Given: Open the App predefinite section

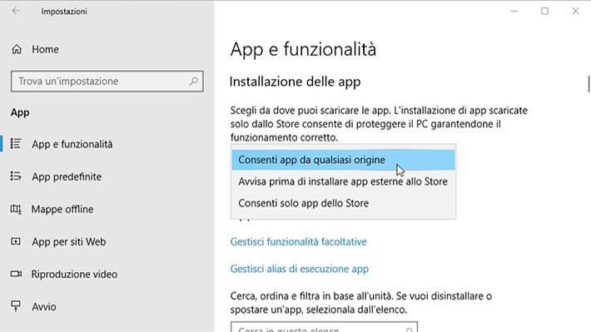Looking at the screenshot, I should 67,176.
